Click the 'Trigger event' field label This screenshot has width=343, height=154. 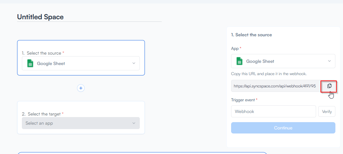[243, 100]
